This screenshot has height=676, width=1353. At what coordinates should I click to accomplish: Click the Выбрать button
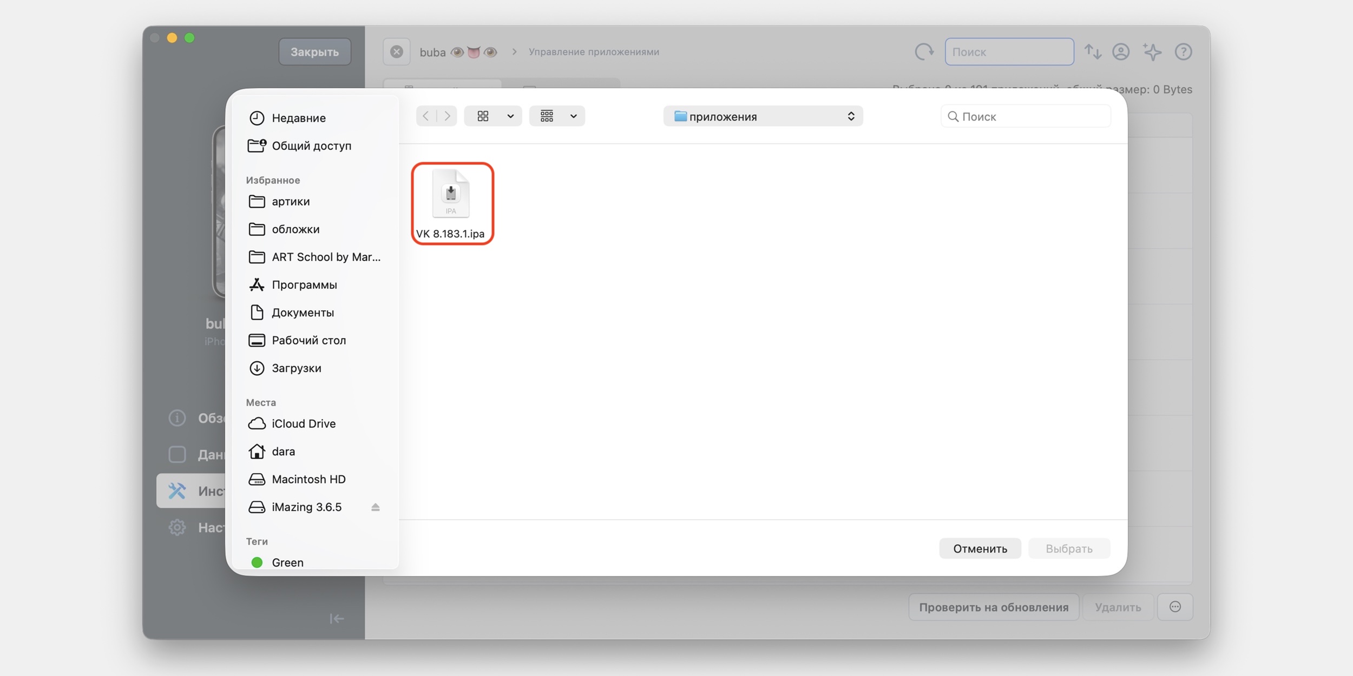point(1069,548)
